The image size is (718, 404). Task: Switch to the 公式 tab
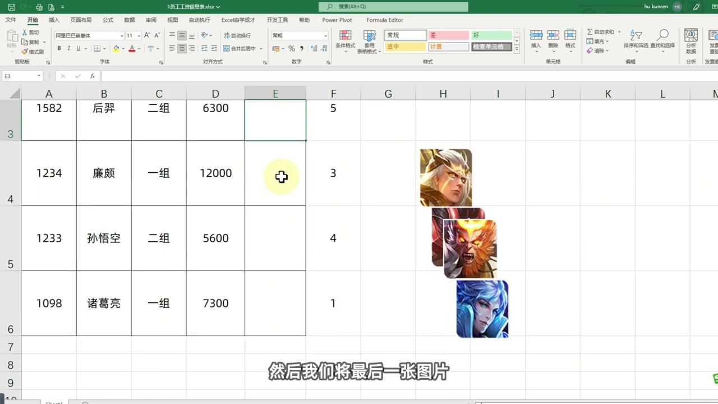click(108, 20)
